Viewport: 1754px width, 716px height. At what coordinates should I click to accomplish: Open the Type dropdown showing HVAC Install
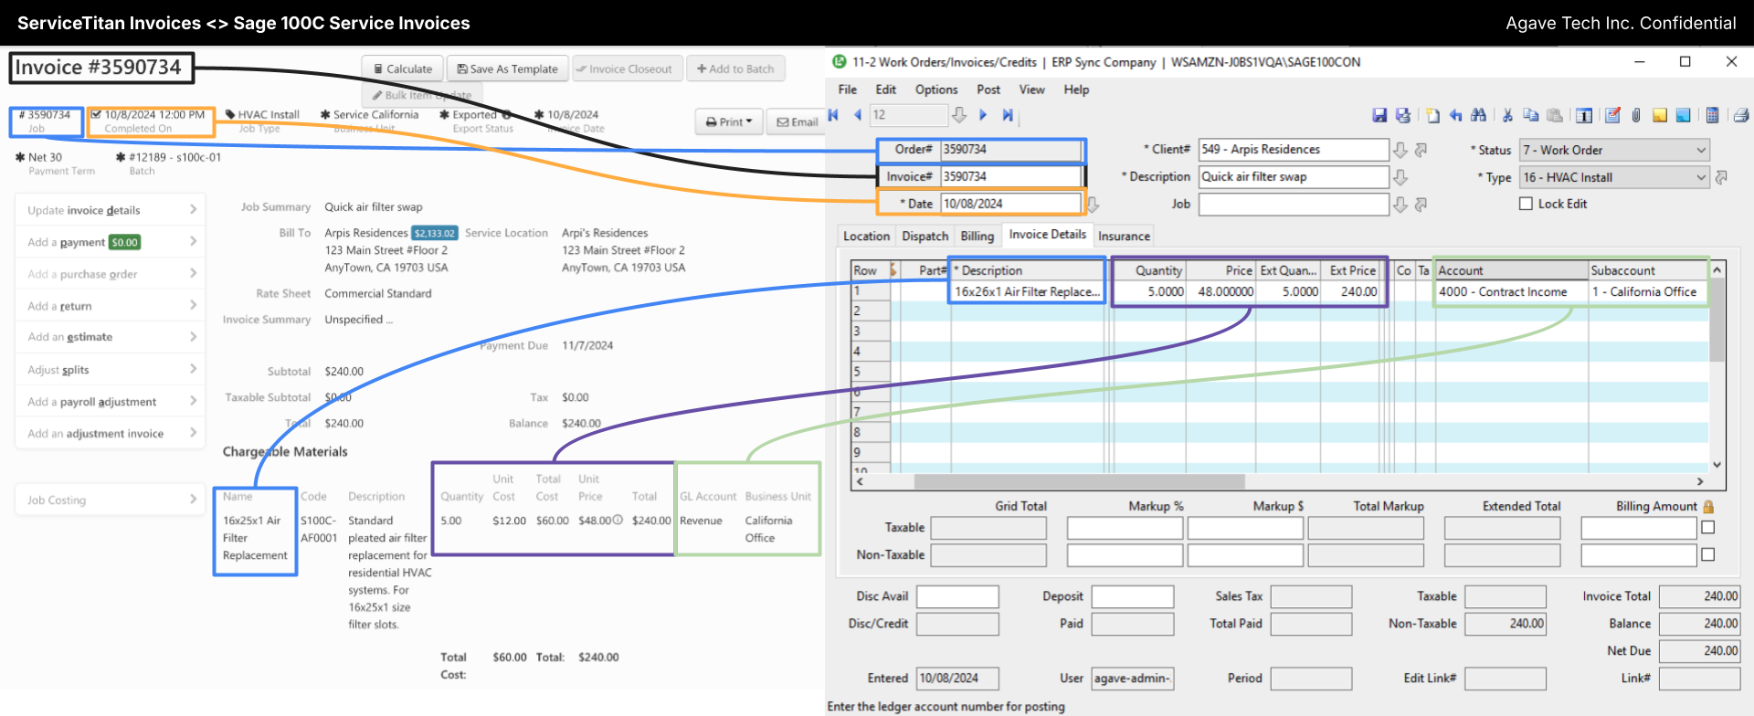click(1614, 177)
